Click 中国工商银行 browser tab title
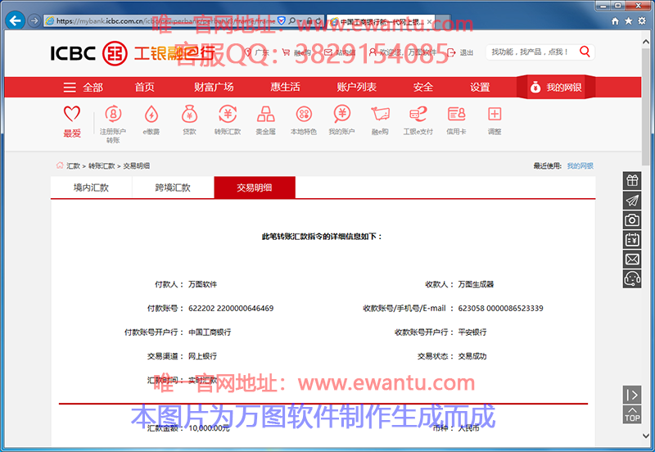The image size is (655, 452). (x=382, y=22)
